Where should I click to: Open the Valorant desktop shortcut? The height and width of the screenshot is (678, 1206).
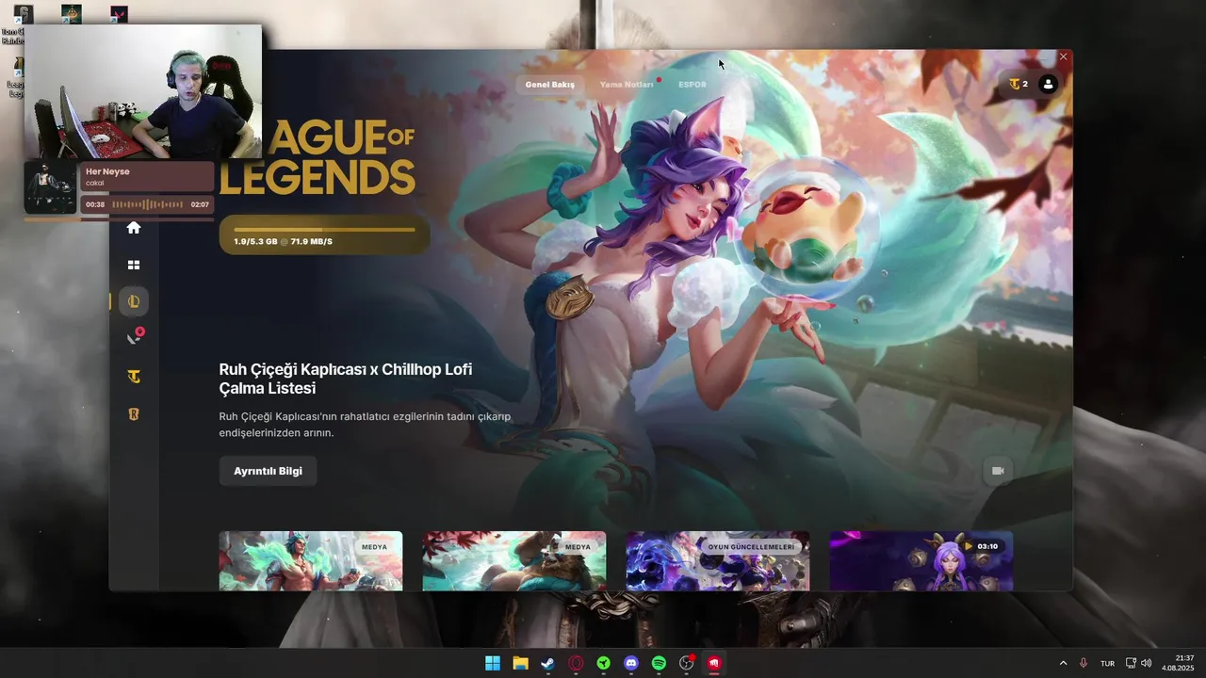tap(119, 14)
